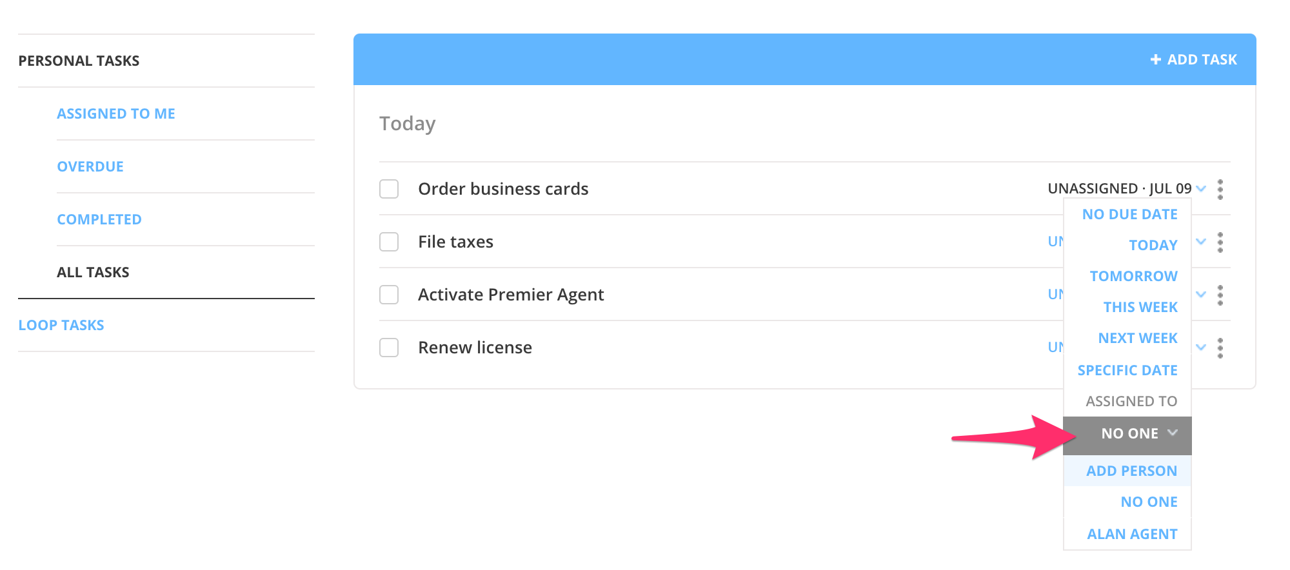Check off the Renew license task

point(389,348)
